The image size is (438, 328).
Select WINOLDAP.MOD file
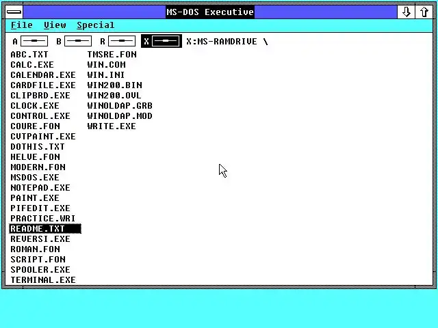pyautogui.click(x=120, y=116)
